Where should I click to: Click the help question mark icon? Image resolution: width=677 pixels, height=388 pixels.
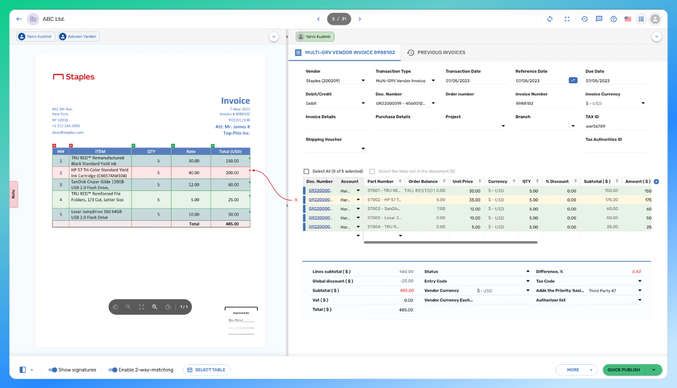tap(614, 19)
